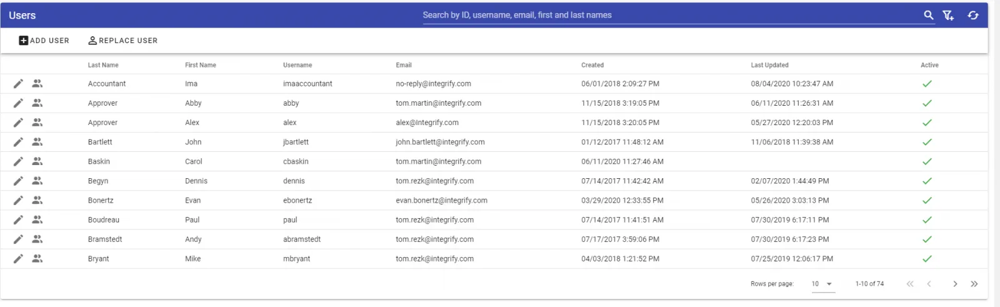1000x307 pixels.
Task: Sort by First Name column header
Action: coord(201,65)
